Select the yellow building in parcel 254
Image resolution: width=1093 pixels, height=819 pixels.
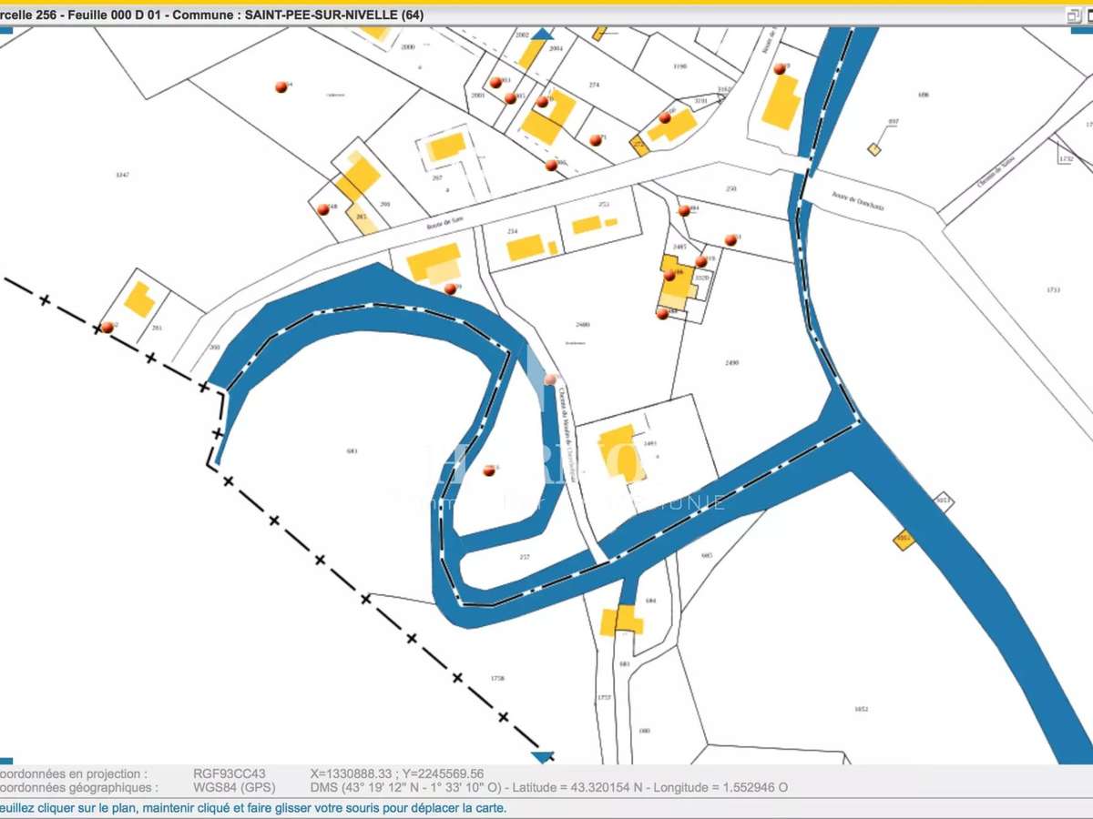tap(525, 248)
